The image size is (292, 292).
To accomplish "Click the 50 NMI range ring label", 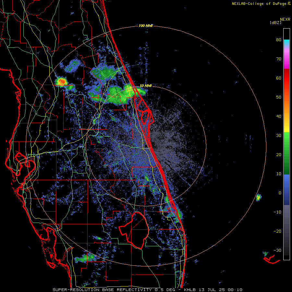I will tap(146, 86).
